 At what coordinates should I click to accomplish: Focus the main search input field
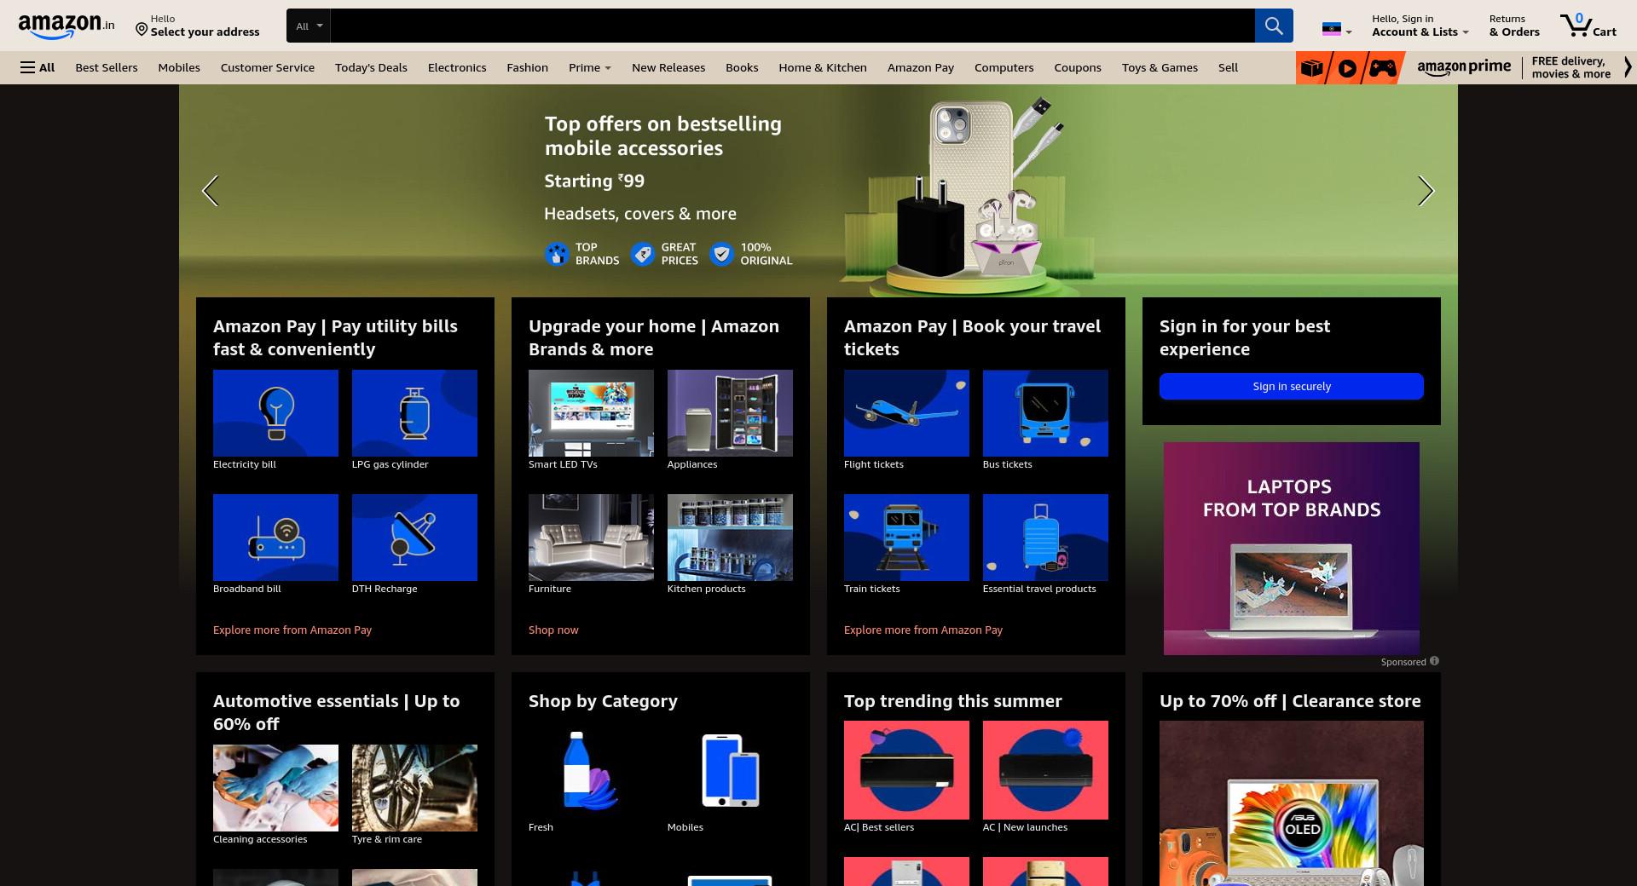792,26
